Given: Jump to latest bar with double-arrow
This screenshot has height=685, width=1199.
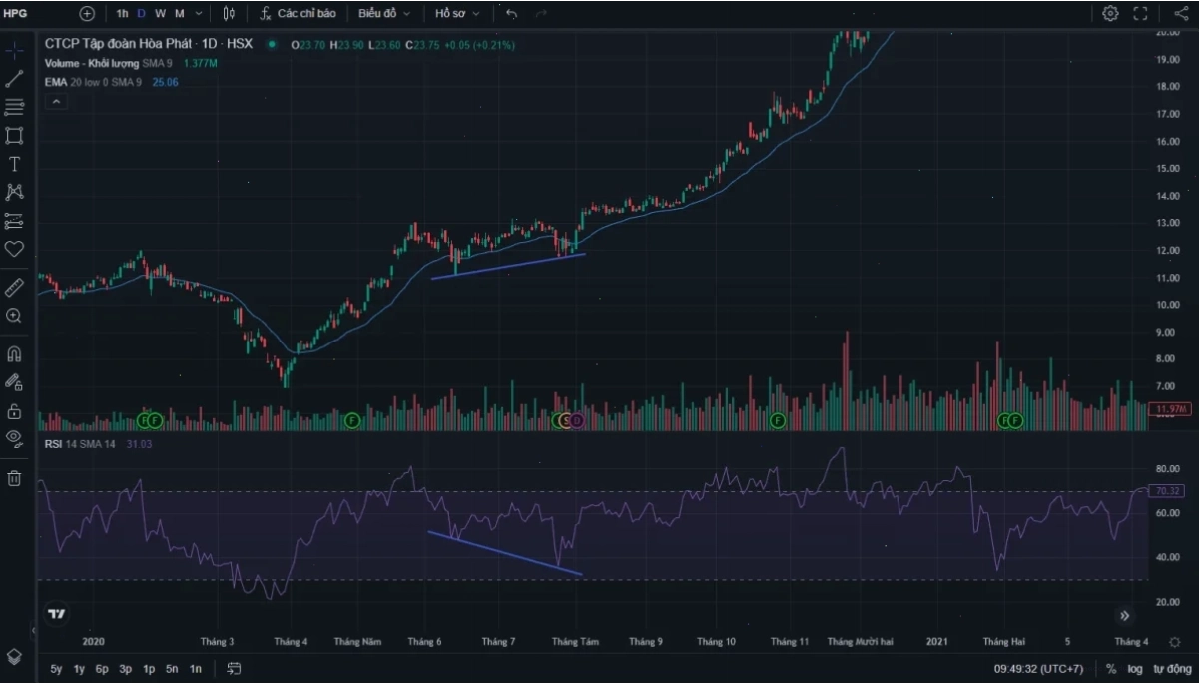Looking at the screenshot, I should point(1125,616).
